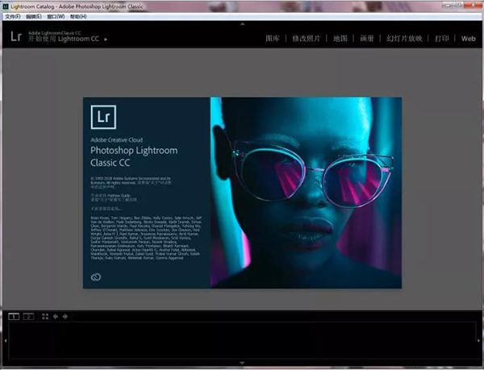
Task: Go back with the left arrow icon
Action: pyautogui.click(x=56, y=316)
